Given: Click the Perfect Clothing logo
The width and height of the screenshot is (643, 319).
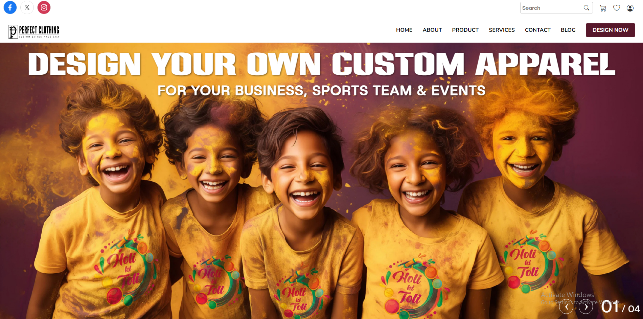Looking at the screenshot, I should (34, 31).
